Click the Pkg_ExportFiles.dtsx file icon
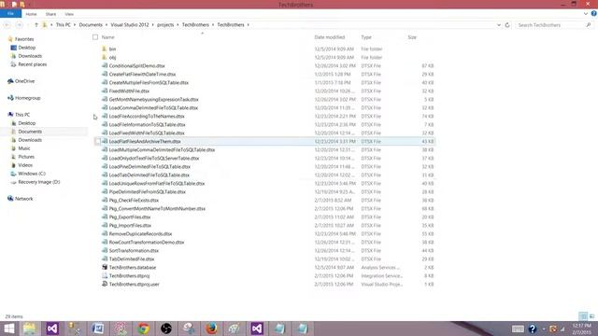The image size is (598, 336). [105, 217]
